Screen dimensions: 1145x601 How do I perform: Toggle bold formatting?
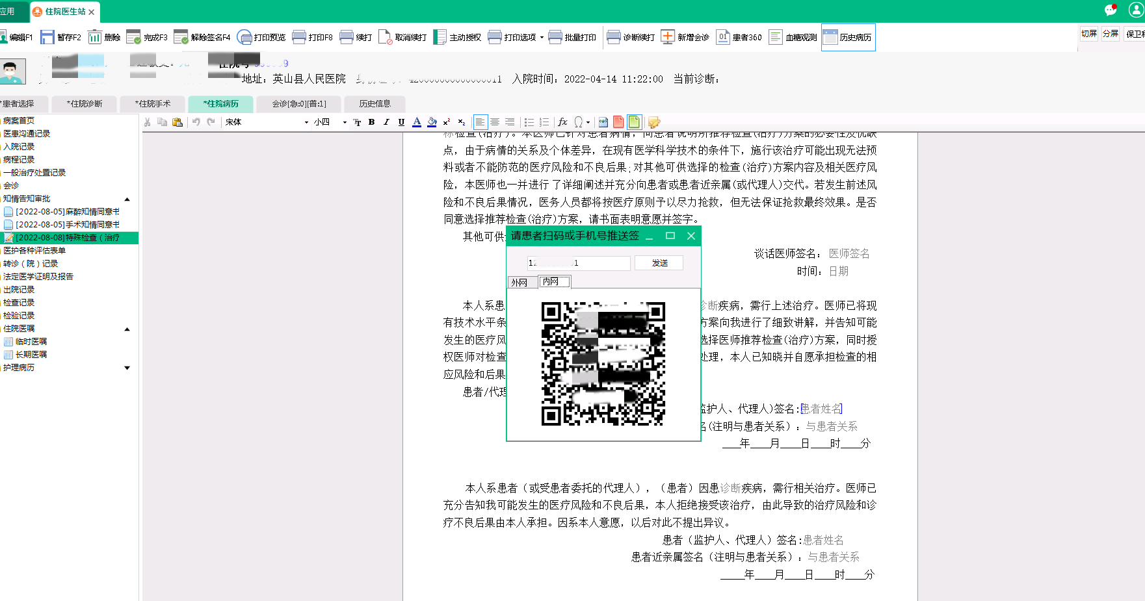(371, 122)
